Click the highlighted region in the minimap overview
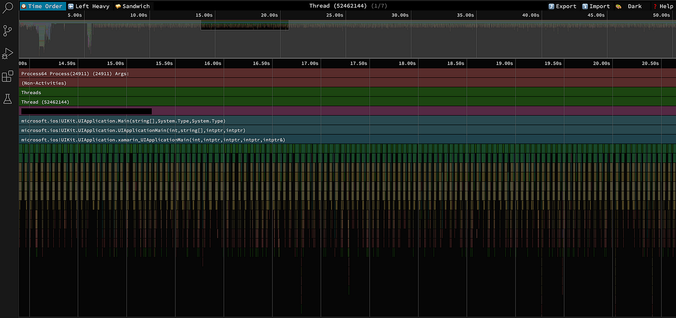Viewport: 676px width, 318px height. 244,26
